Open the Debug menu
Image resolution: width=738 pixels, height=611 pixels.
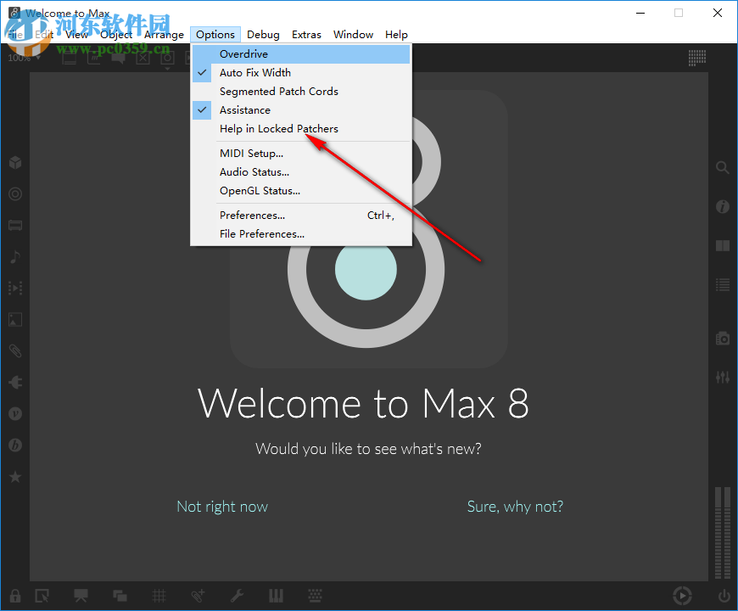(263, 34)
